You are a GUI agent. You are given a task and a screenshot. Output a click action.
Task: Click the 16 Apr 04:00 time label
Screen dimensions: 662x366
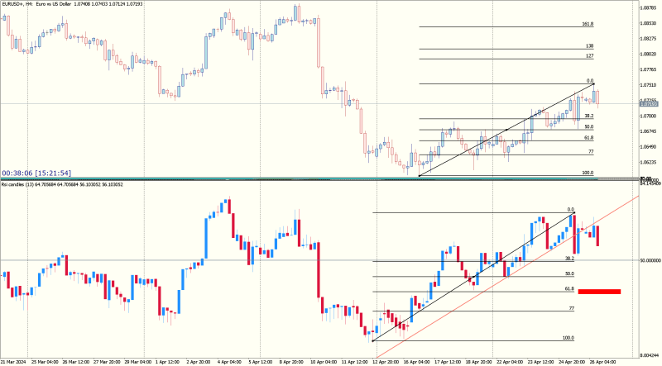tap(417, 362)
